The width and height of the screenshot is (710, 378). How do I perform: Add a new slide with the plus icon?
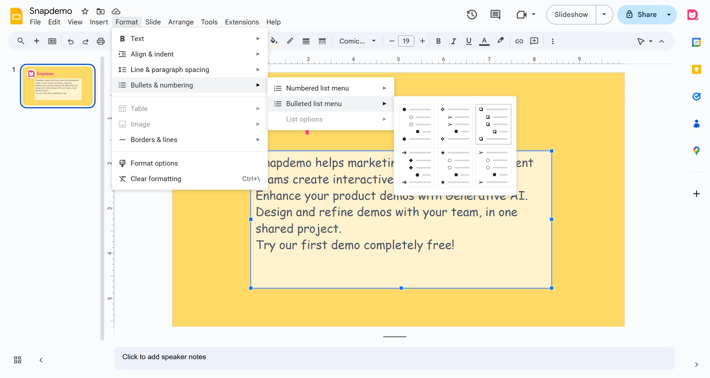click(36, 41)
